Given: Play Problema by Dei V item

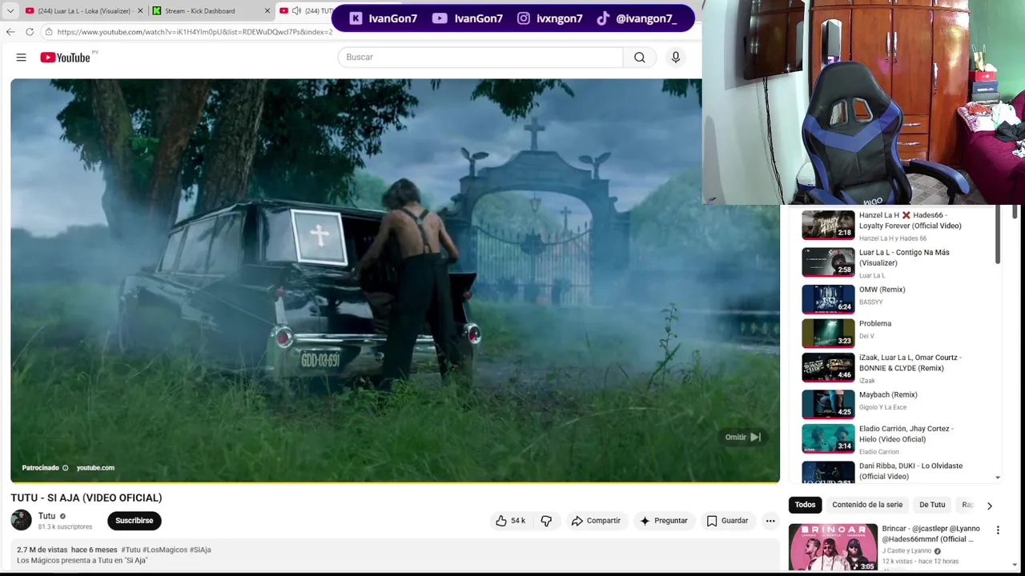Looking at the screenshot, I should coord(895,333).
